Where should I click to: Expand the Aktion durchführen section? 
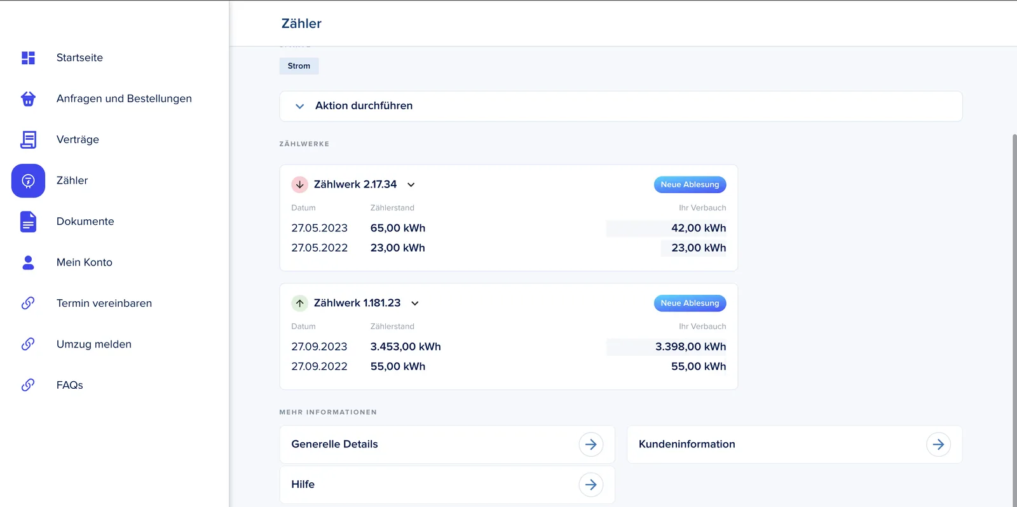tap(621, 106)
